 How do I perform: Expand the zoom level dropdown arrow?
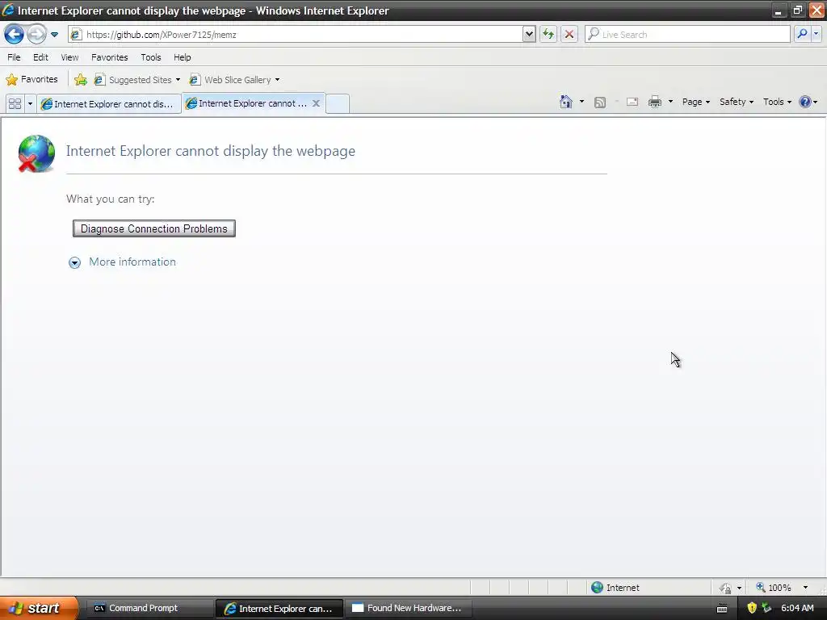(x=805, y=588)
